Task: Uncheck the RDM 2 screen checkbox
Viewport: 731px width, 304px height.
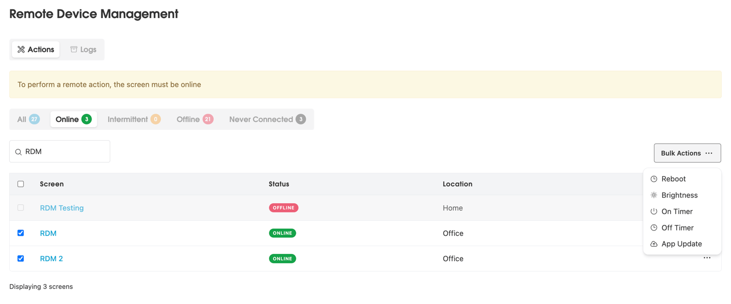Action: (x=21, y=258)
